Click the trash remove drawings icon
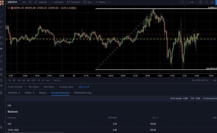 [x=1, y=93]
